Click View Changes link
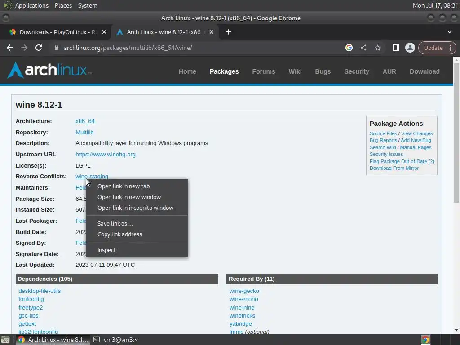Screen dimensions: 460x345 click(417, 133)
